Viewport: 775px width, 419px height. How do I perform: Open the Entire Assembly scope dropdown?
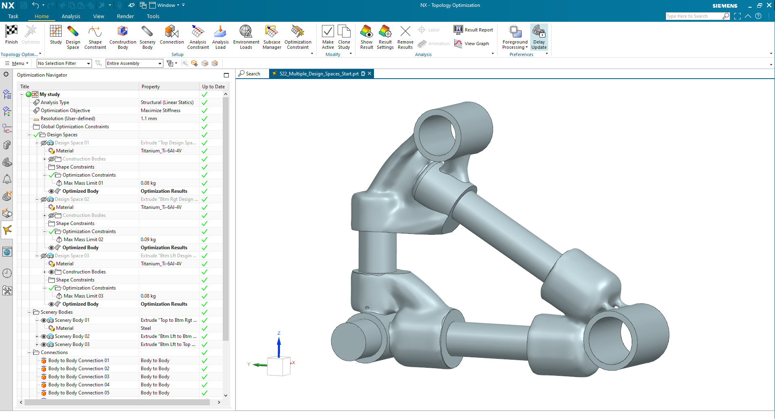coord(160,63)
